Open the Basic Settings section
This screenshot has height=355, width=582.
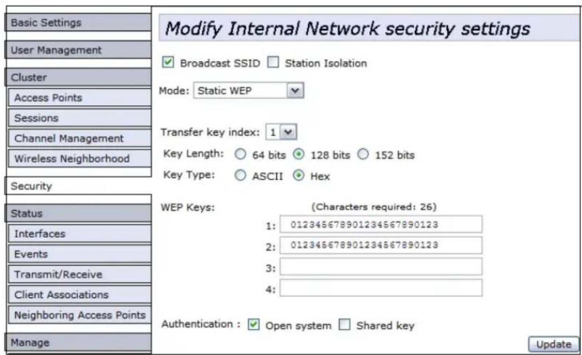[78, 23]
